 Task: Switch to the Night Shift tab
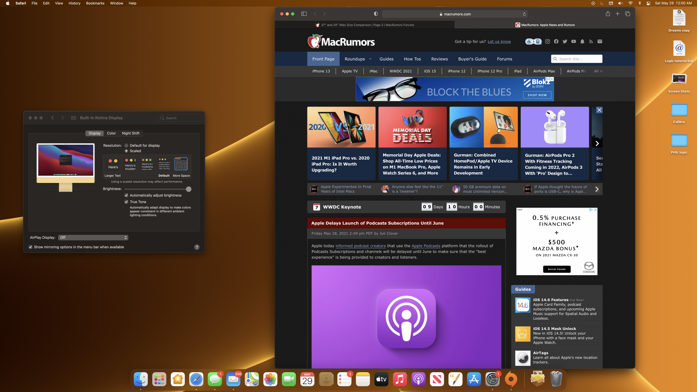coord(130,133)
